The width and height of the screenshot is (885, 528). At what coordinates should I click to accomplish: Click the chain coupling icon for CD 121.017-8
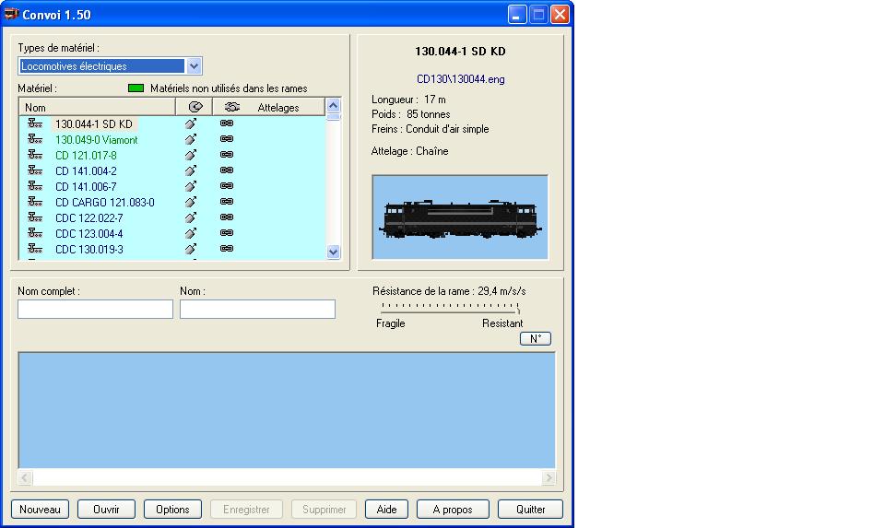227,155
